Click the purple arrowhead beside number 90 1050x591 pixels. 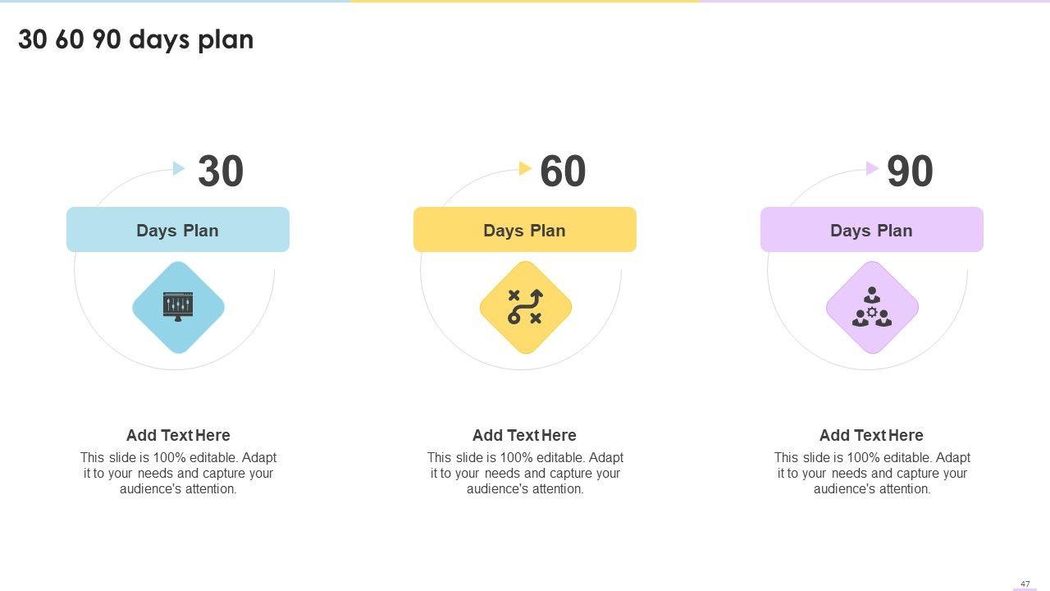pos(872,168)
